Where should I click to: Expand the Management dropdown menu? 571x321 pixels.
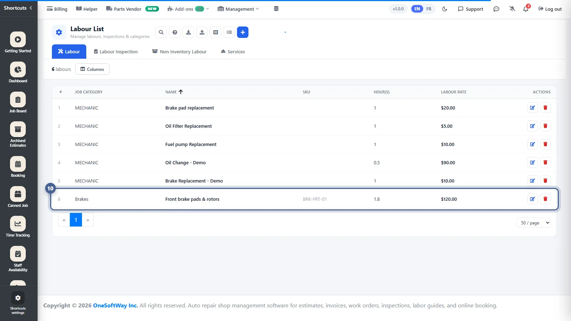pyautogui.click(x=238, y=9)
